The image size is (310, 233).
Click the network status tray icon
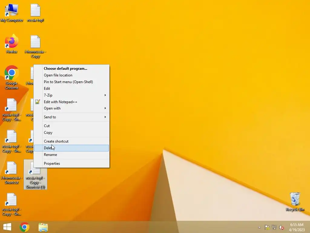(x=274, y=227)
